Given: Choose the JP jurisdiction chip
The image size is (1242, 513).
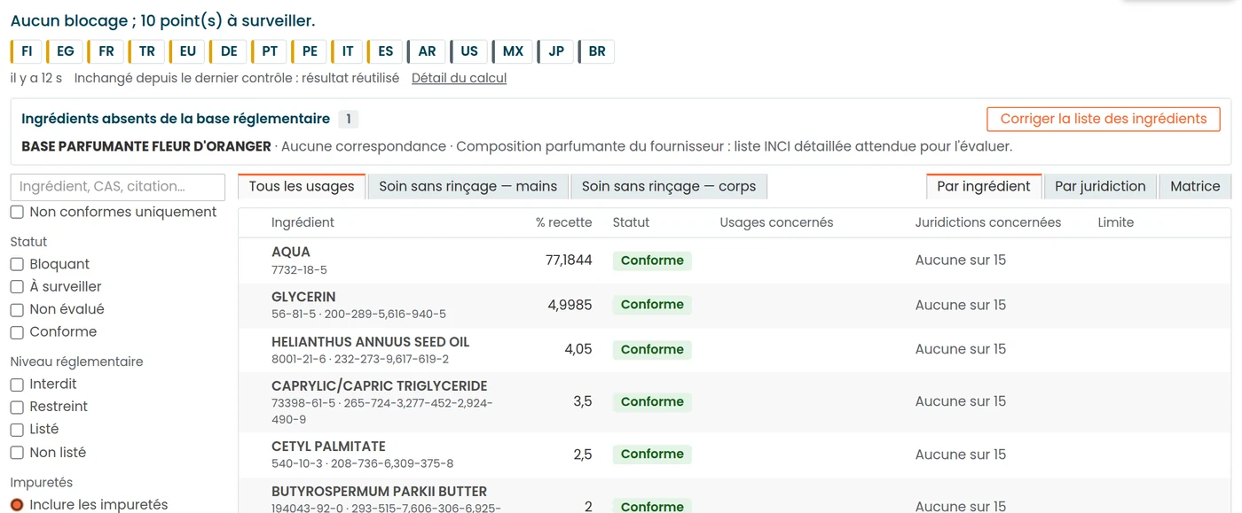Looking at the screenshot, I should (555, 51).
